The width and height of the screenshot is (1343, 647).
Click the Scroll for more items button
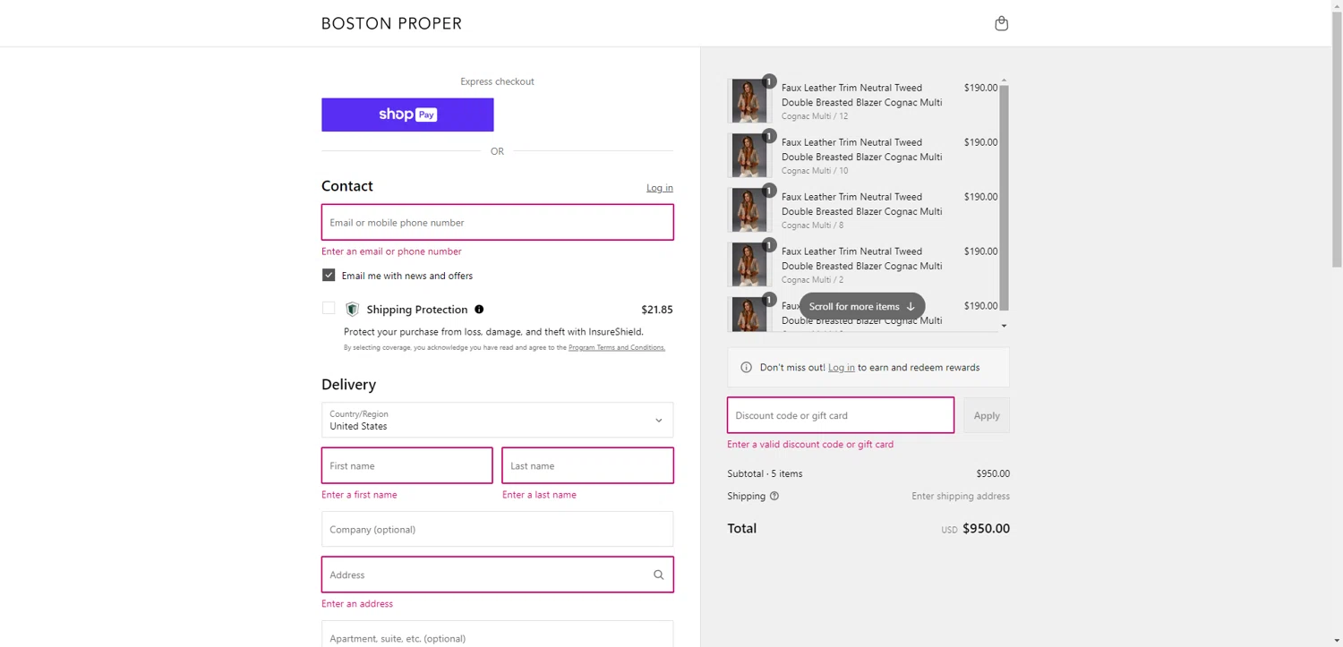(862, 306)
